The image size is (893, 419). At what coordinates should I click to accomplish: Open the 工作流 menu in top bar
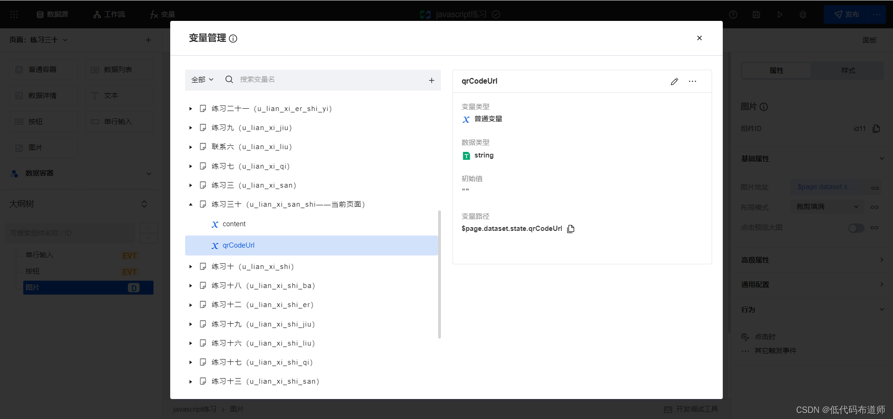(x=109, y=14)
